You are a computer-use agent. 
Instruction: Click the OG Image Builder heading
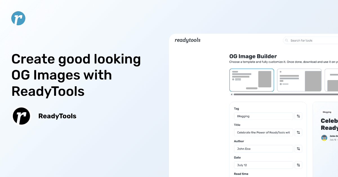253,56
